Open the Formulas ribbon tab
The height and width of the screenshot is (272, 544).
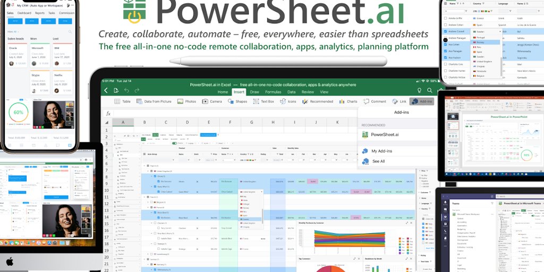point(273,92)
